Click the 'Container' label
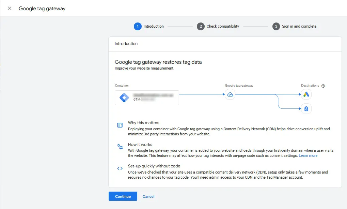The width and height of the screenshot is (347, 209). tap(122, 86)
